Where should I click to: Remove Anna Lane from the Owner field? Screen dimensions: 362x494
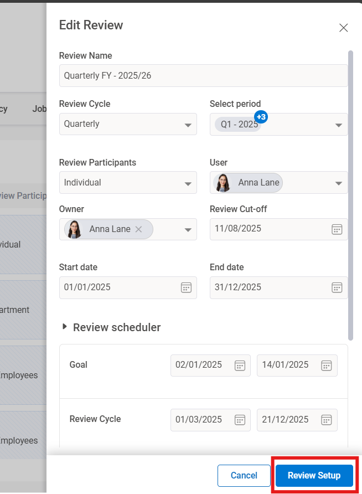(139, 229)
